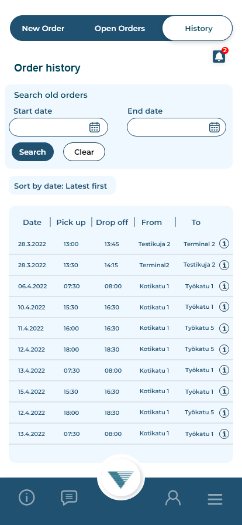Open End date calendar picker icon
This screenshot has width=242, height=525.
coord(215,127)
